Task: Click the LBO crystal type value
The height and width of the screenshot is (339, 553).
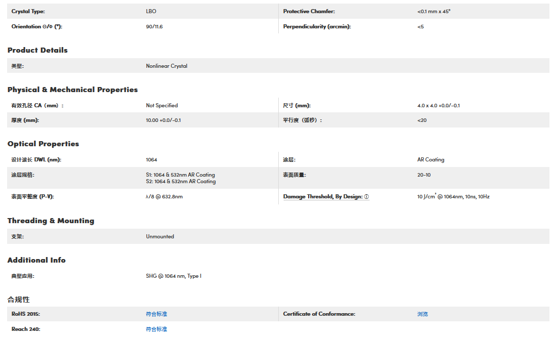Action: [x=151, y=11]
